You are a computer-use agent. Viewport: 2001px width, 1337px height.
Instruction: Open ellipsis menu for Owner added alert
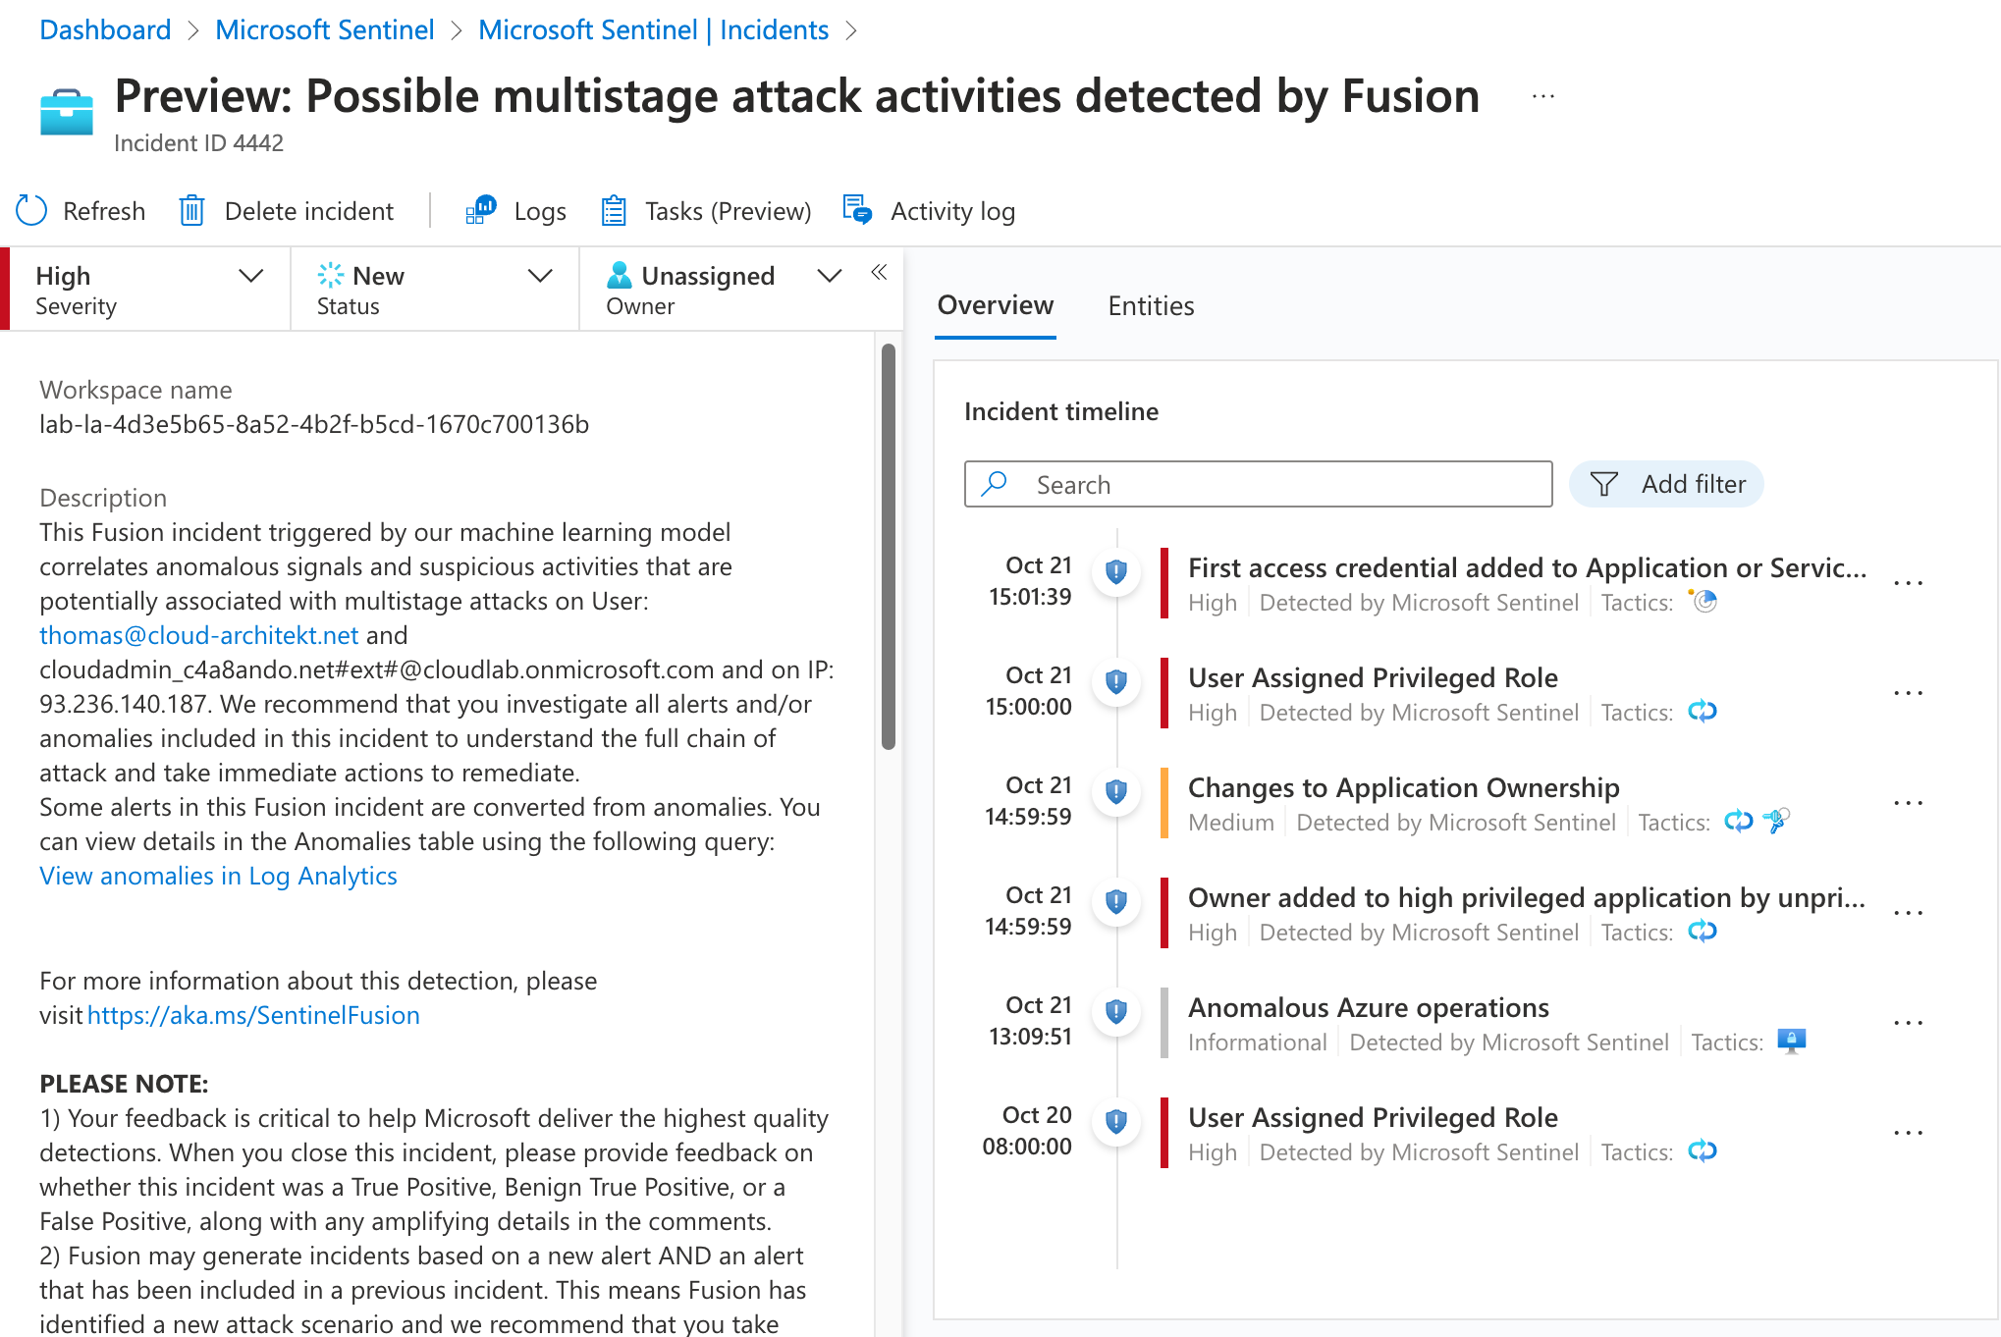pos(1908,913)
